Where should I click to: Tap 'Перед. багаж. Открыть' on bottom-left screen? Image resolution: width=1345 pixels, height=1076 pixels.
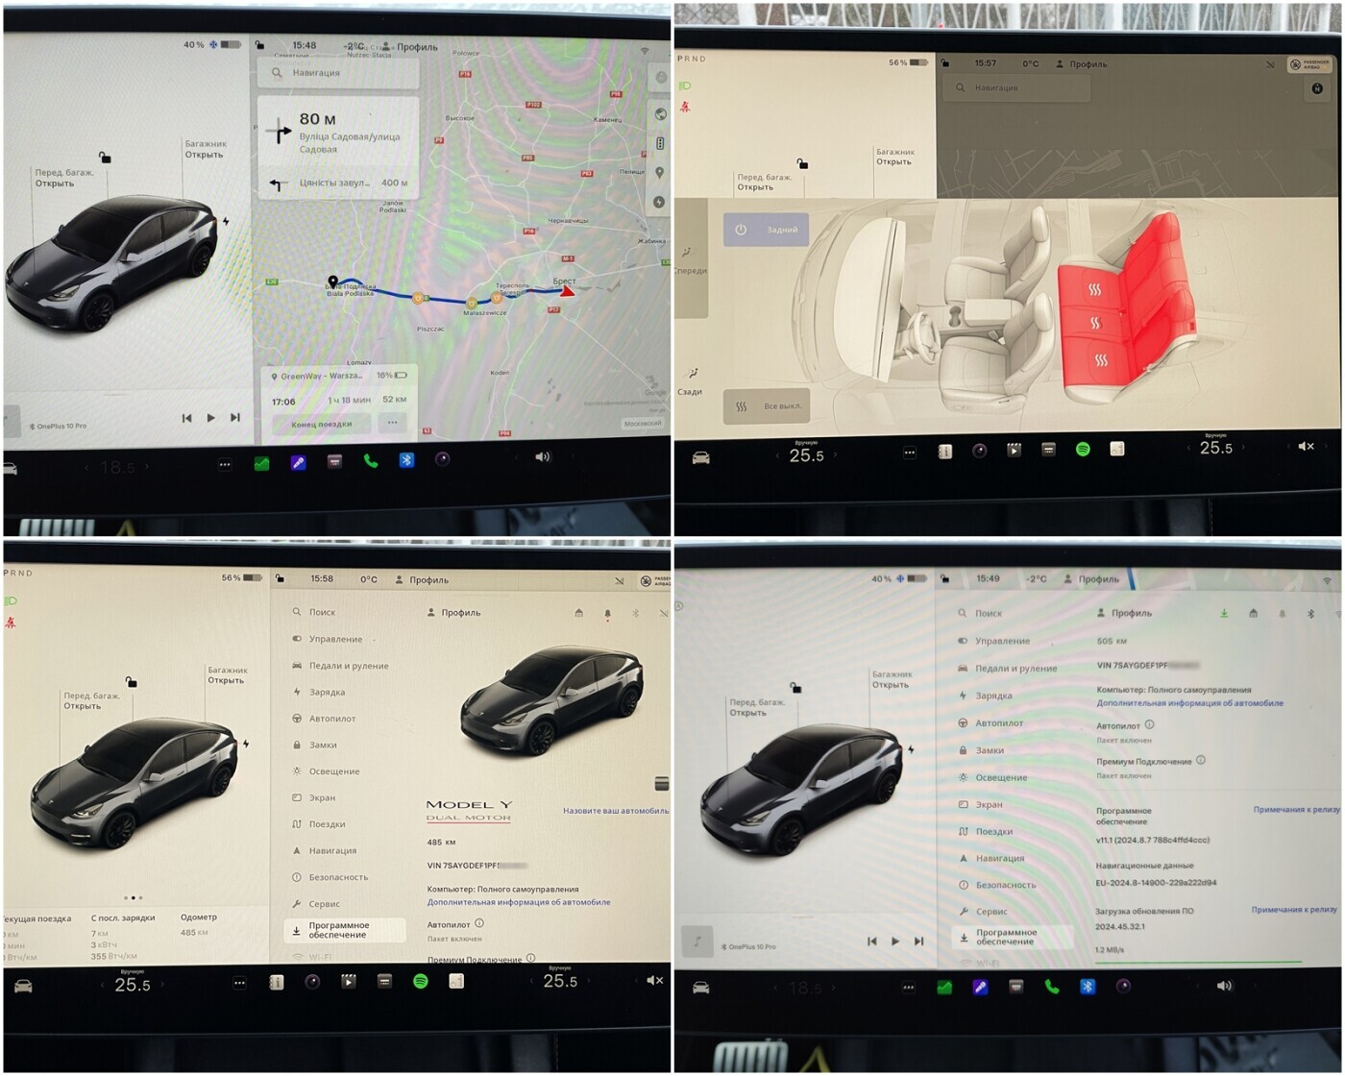tap(90, 700)
